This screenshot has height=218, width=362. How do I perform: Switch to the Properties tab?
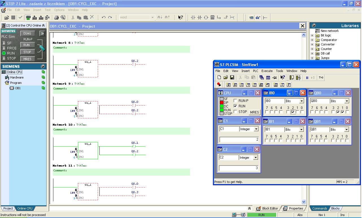click(x=293, y=208)
